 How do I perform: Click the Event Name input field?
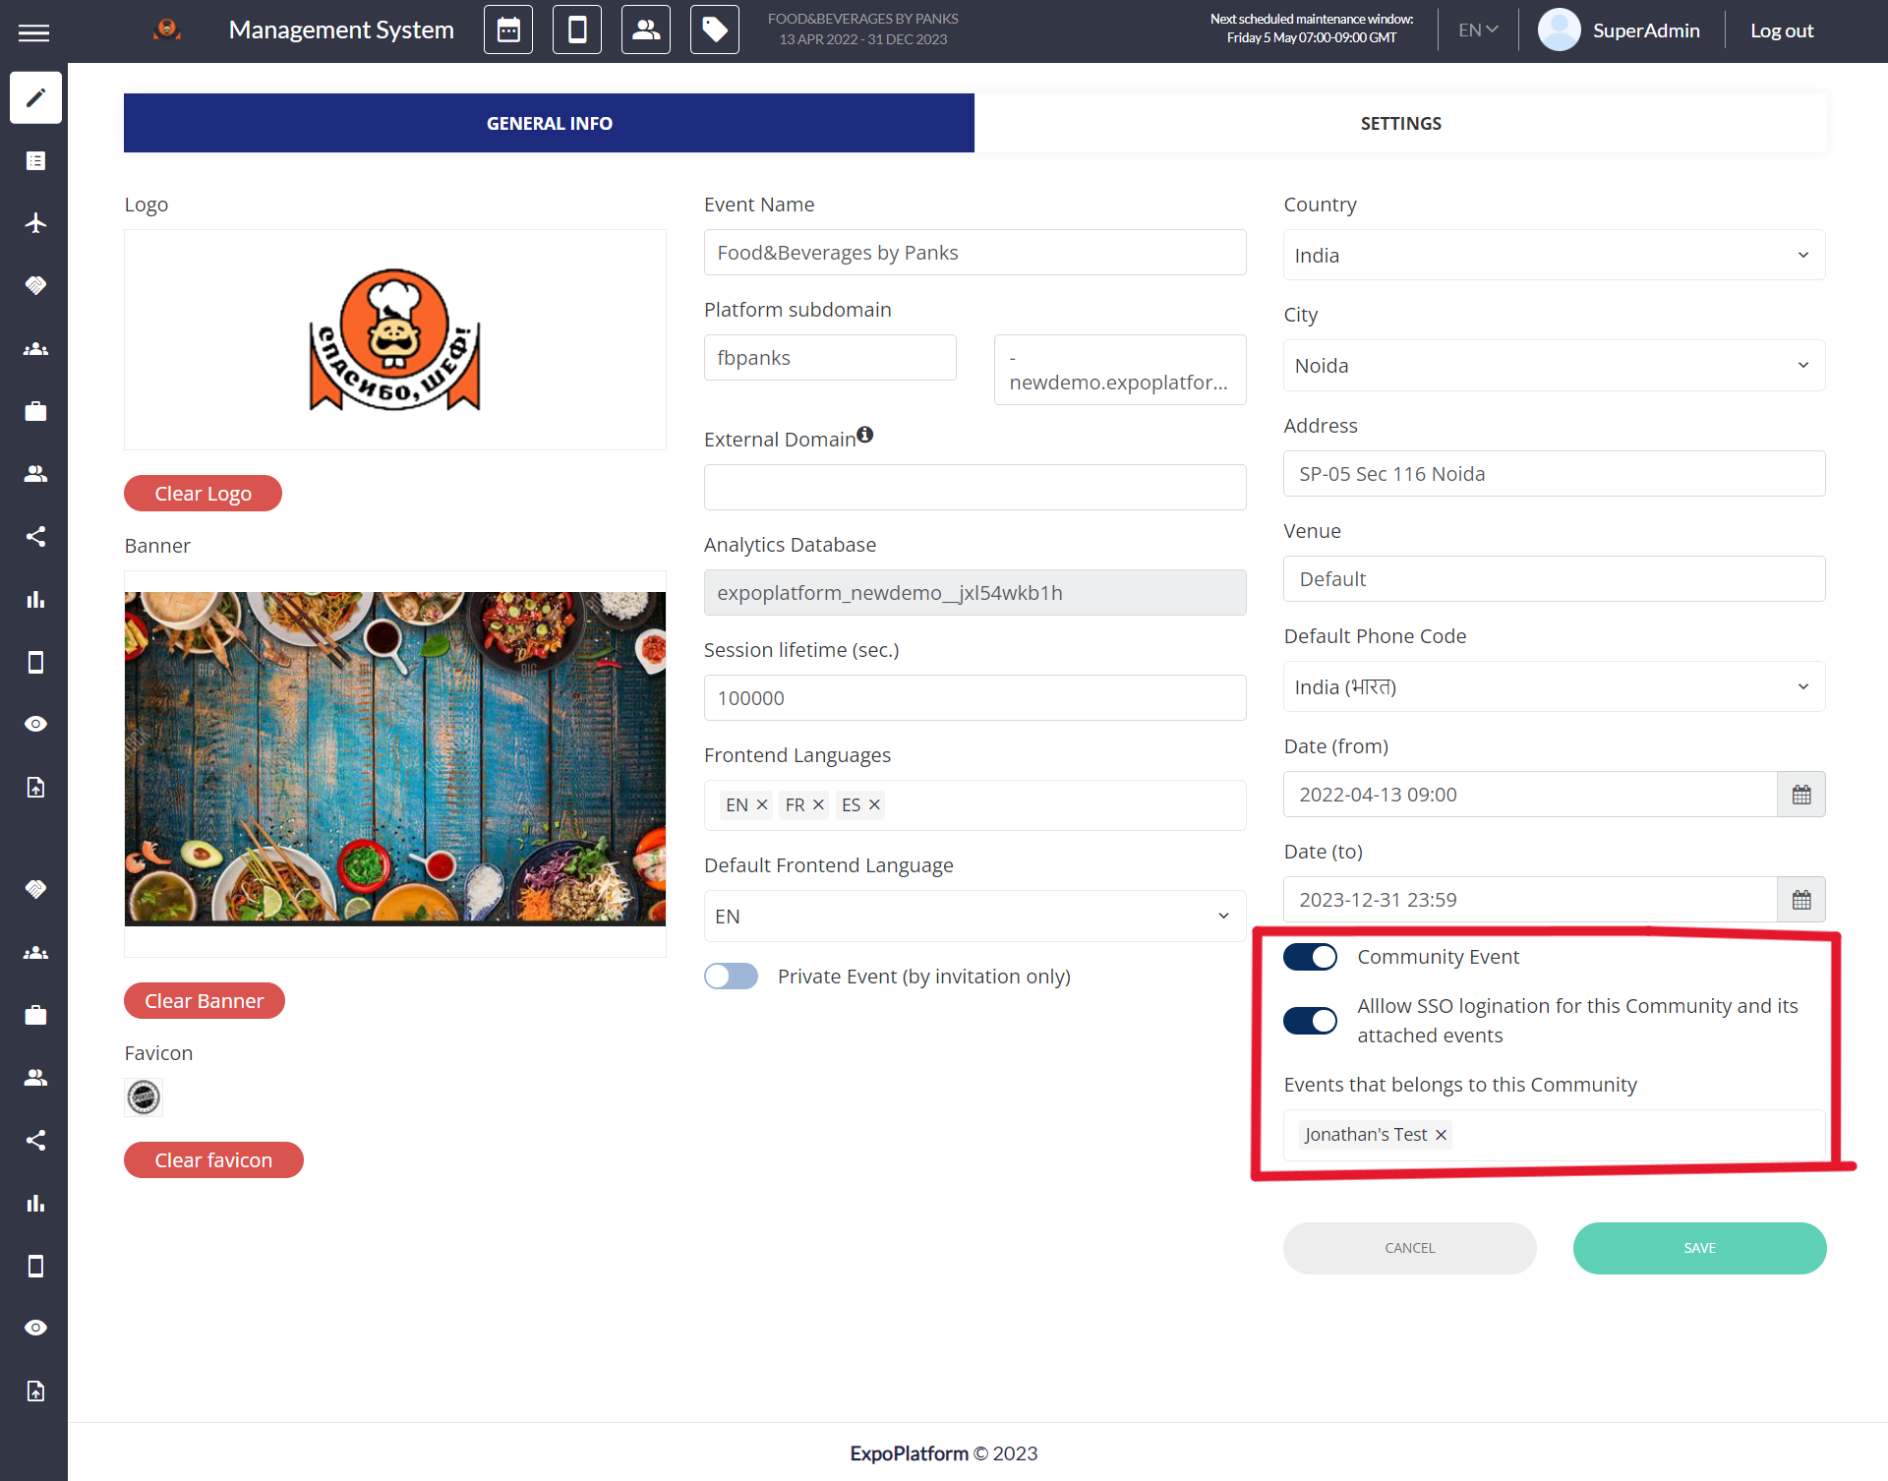(974, 253)
